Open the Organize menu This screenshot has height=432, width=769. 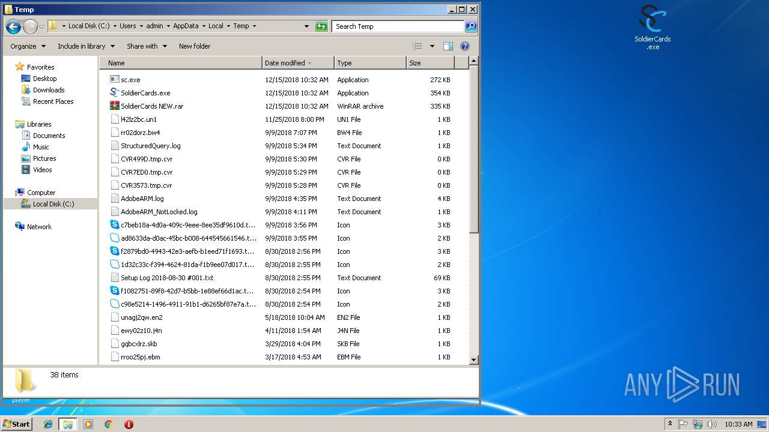tap(28, 46)
